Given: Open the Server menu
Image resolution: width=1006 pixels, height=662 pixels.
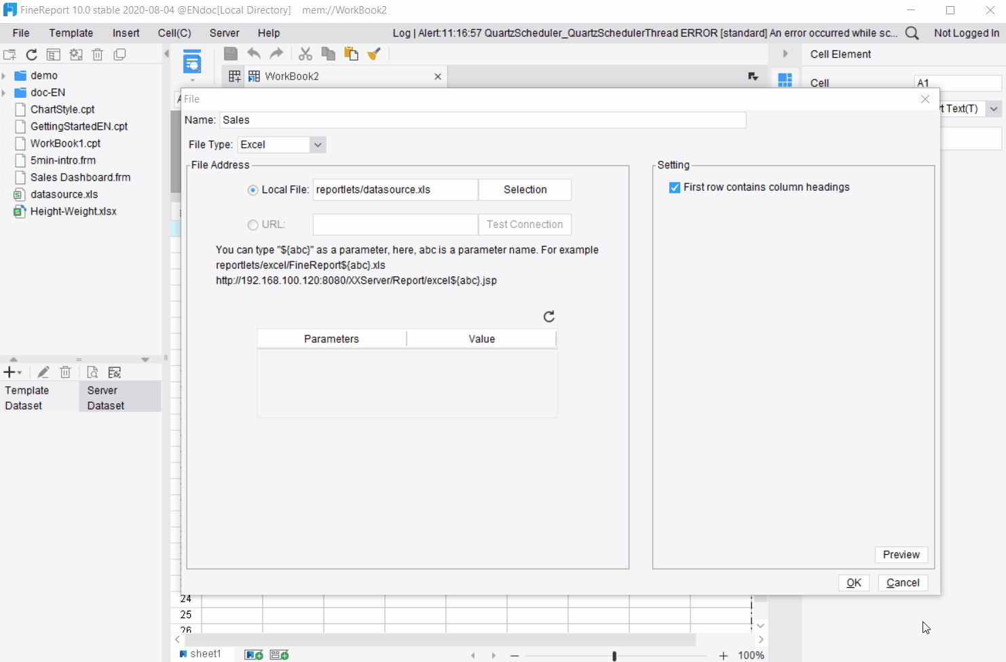Looking at the screenshot, I should click(x=225, y=33).
